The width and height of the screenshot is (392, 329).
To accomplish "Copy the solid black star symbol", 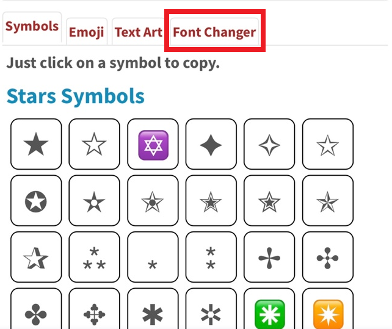I will (x=36, y=144).
